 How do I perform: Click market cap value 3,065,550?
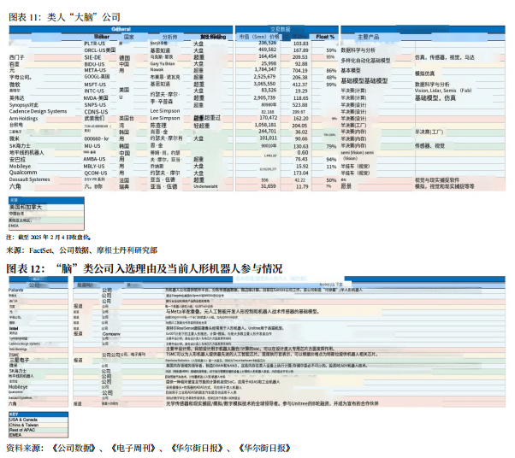[264, 84]
